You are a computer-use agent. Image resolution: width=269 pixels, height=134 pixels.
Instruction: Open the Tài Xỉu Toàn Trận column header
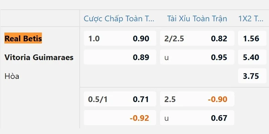pos(197,18)
